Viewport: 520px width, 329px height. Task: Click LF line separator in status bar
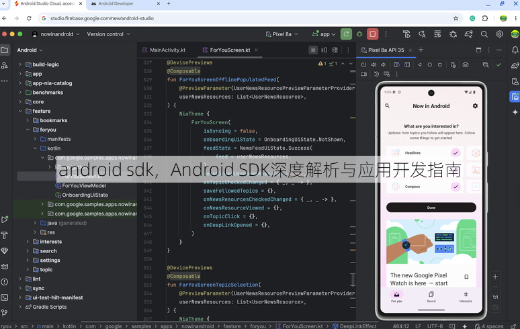[x=418, y=326]
